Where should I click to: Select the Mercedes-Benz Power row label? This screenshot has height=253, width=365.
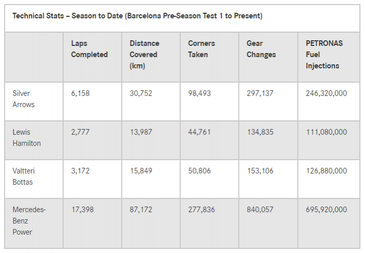coord(29,221)
